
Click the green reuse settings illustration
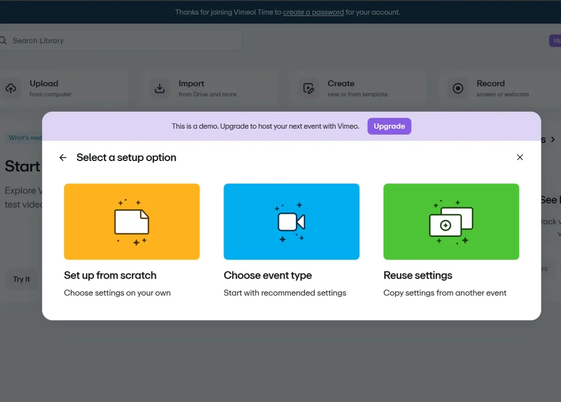click(451, 221)
